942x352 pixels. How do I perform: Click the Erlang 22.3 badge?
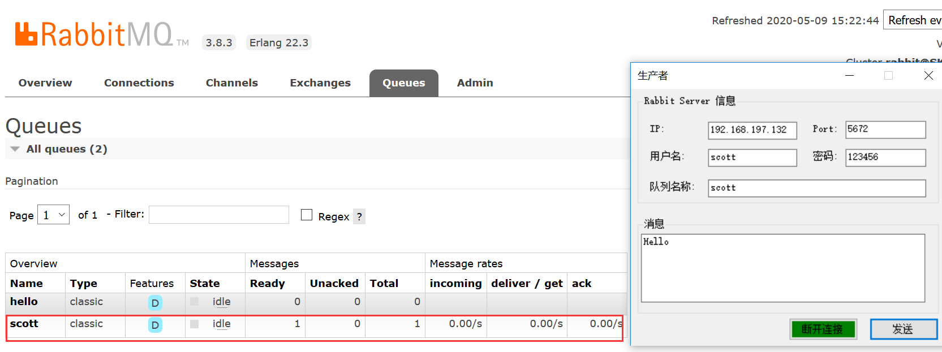pyautogui.click(x=279, y=42)
